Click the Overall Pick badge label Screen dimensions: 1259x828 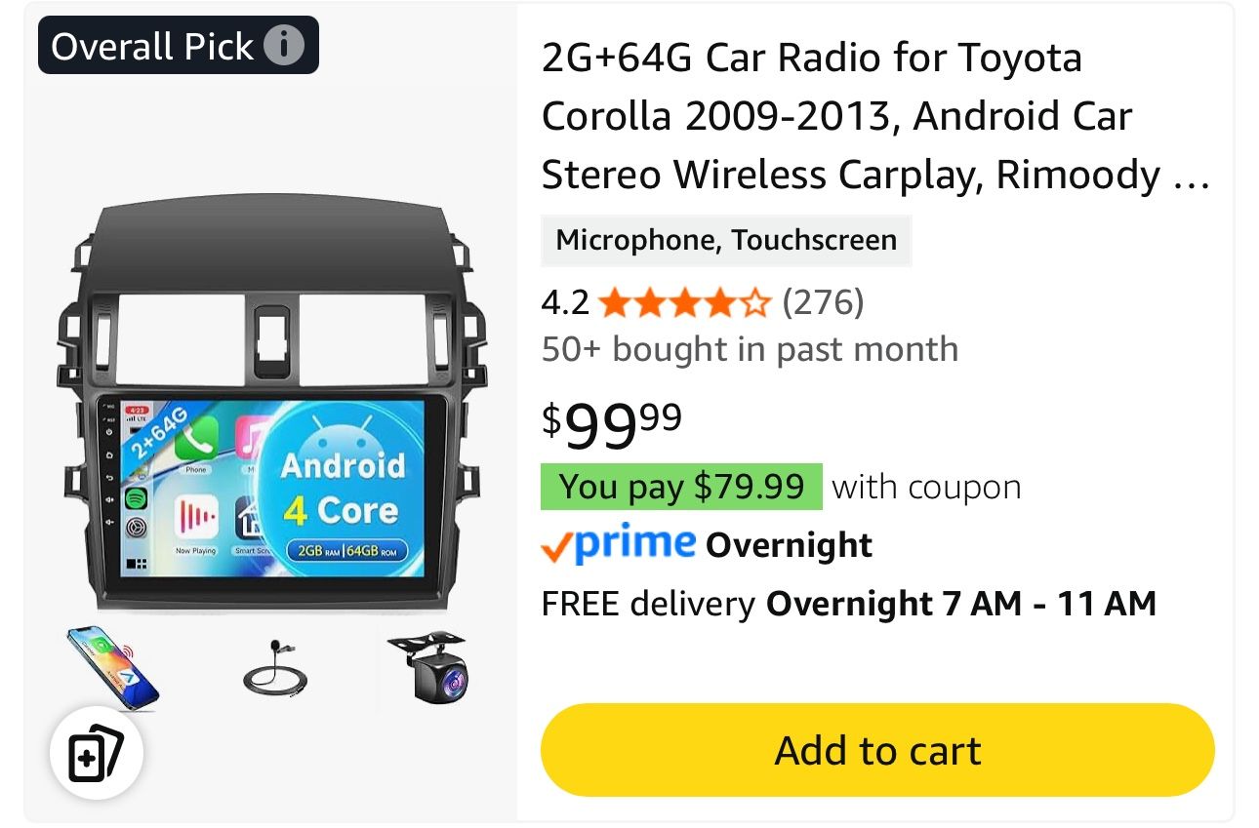[151, 44]
